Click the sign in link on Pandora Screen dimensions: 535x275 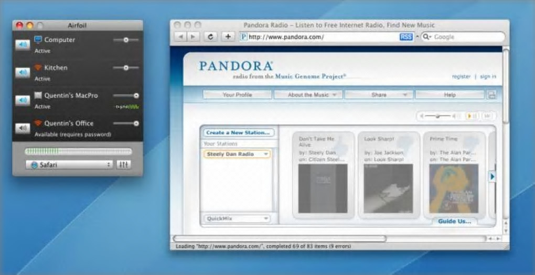[x=488, y=76]
